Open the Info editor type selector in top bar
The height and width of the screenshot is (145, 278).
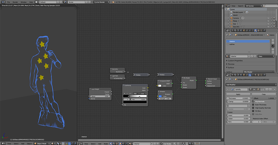(3, 2)
